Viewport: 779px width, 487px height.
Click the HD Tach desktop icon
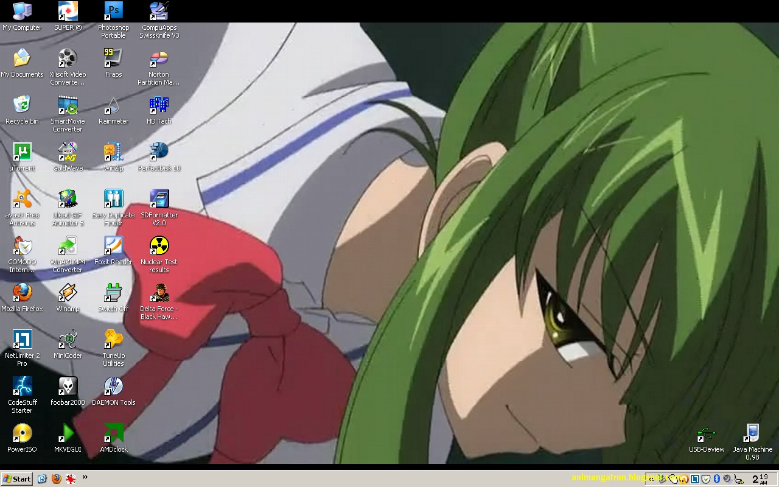(x=159, y=110)
